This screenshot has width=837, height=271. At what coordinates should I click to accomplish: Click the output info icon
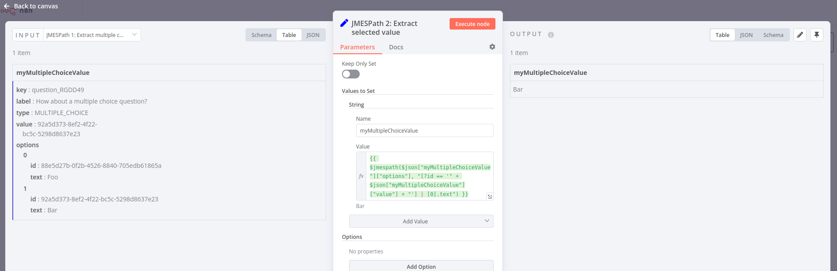click(551, 35)
